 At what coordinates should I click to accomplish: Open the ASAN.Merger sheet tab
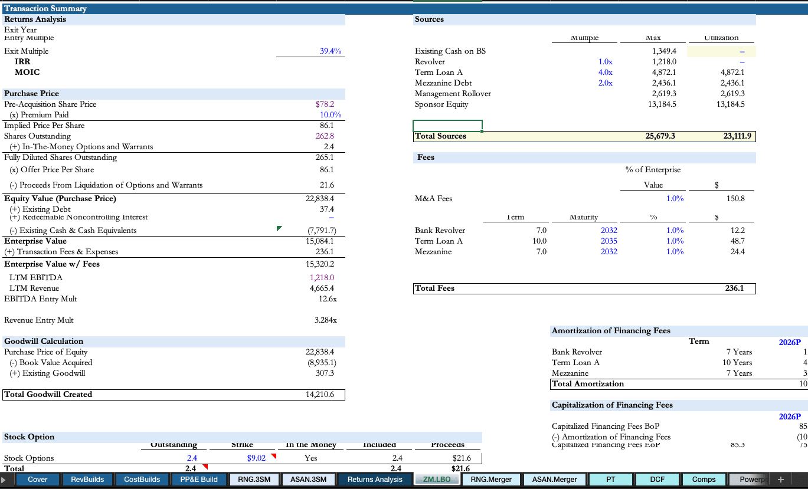click(554, 480)
